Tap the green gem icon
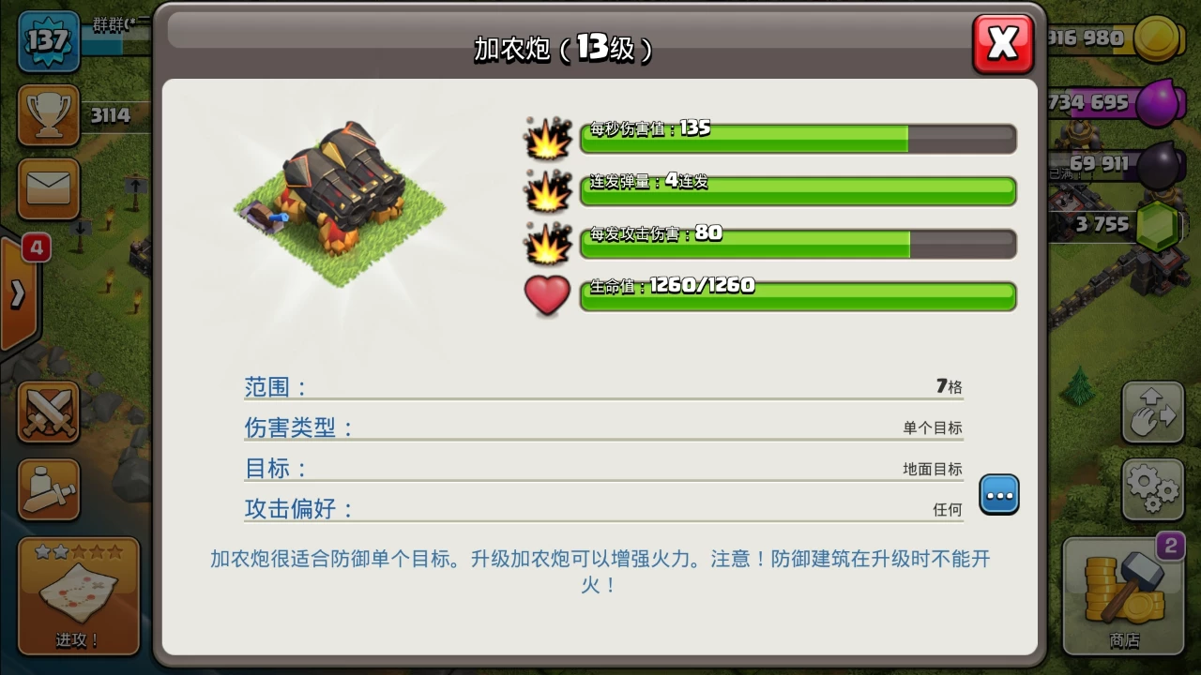 (1161, 226)
